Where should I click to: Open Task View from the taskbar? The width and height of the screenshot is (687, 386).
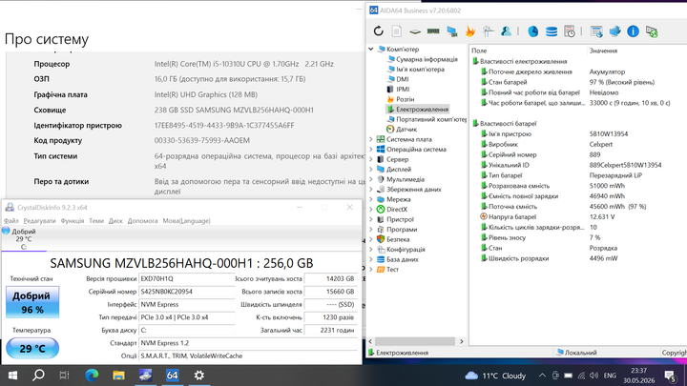point(65,376)
